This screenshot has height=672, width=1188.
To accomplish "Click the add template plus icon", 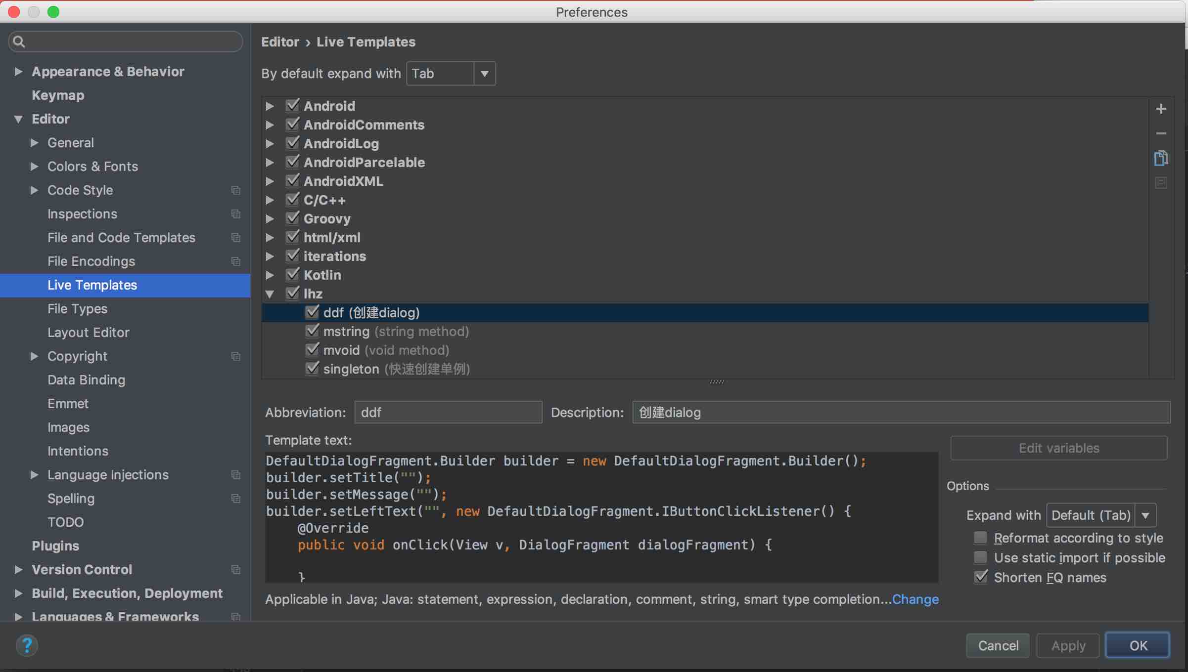I will tap(1161, 109).
